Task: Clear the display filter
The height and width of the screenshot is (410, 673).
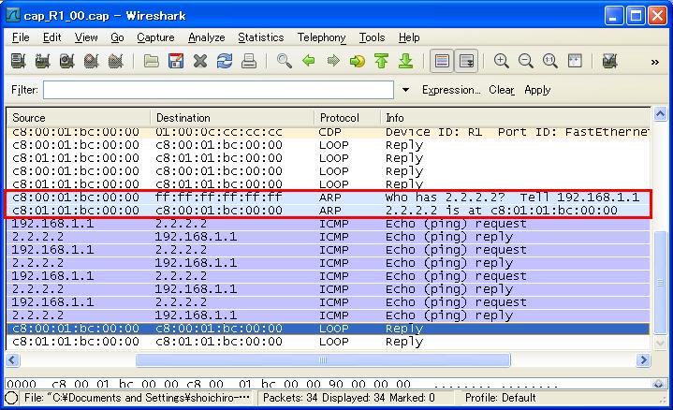Action: click(x=502, y=90)
